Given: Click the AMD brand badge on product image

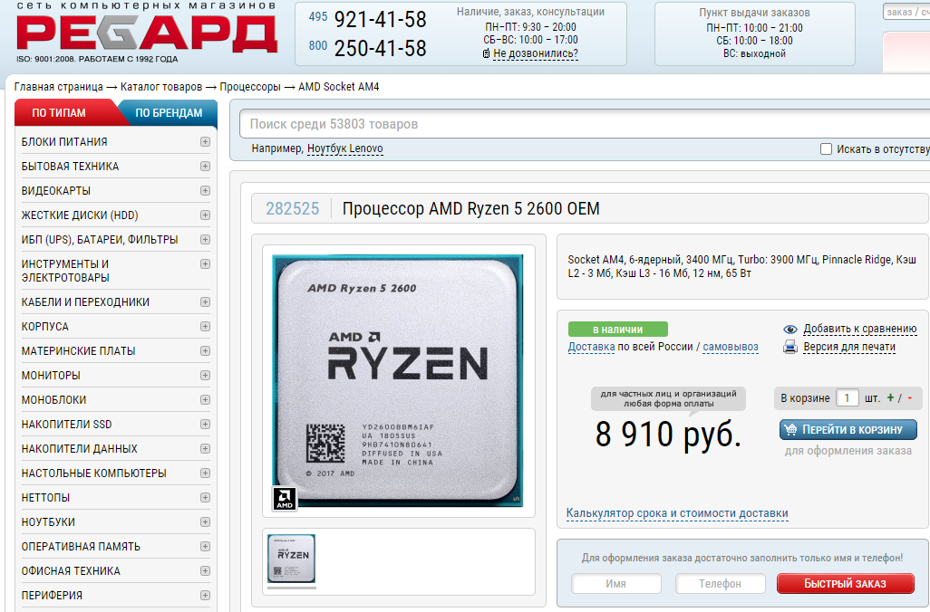Looking at the screenshot, I should 285,498.
